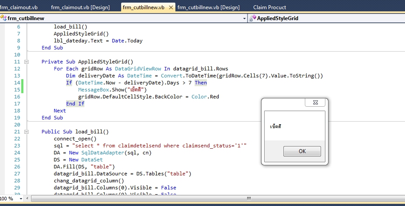Collapse the load_bill sub outline
This screenshot has height=206, width=405.
coord(26,132)
